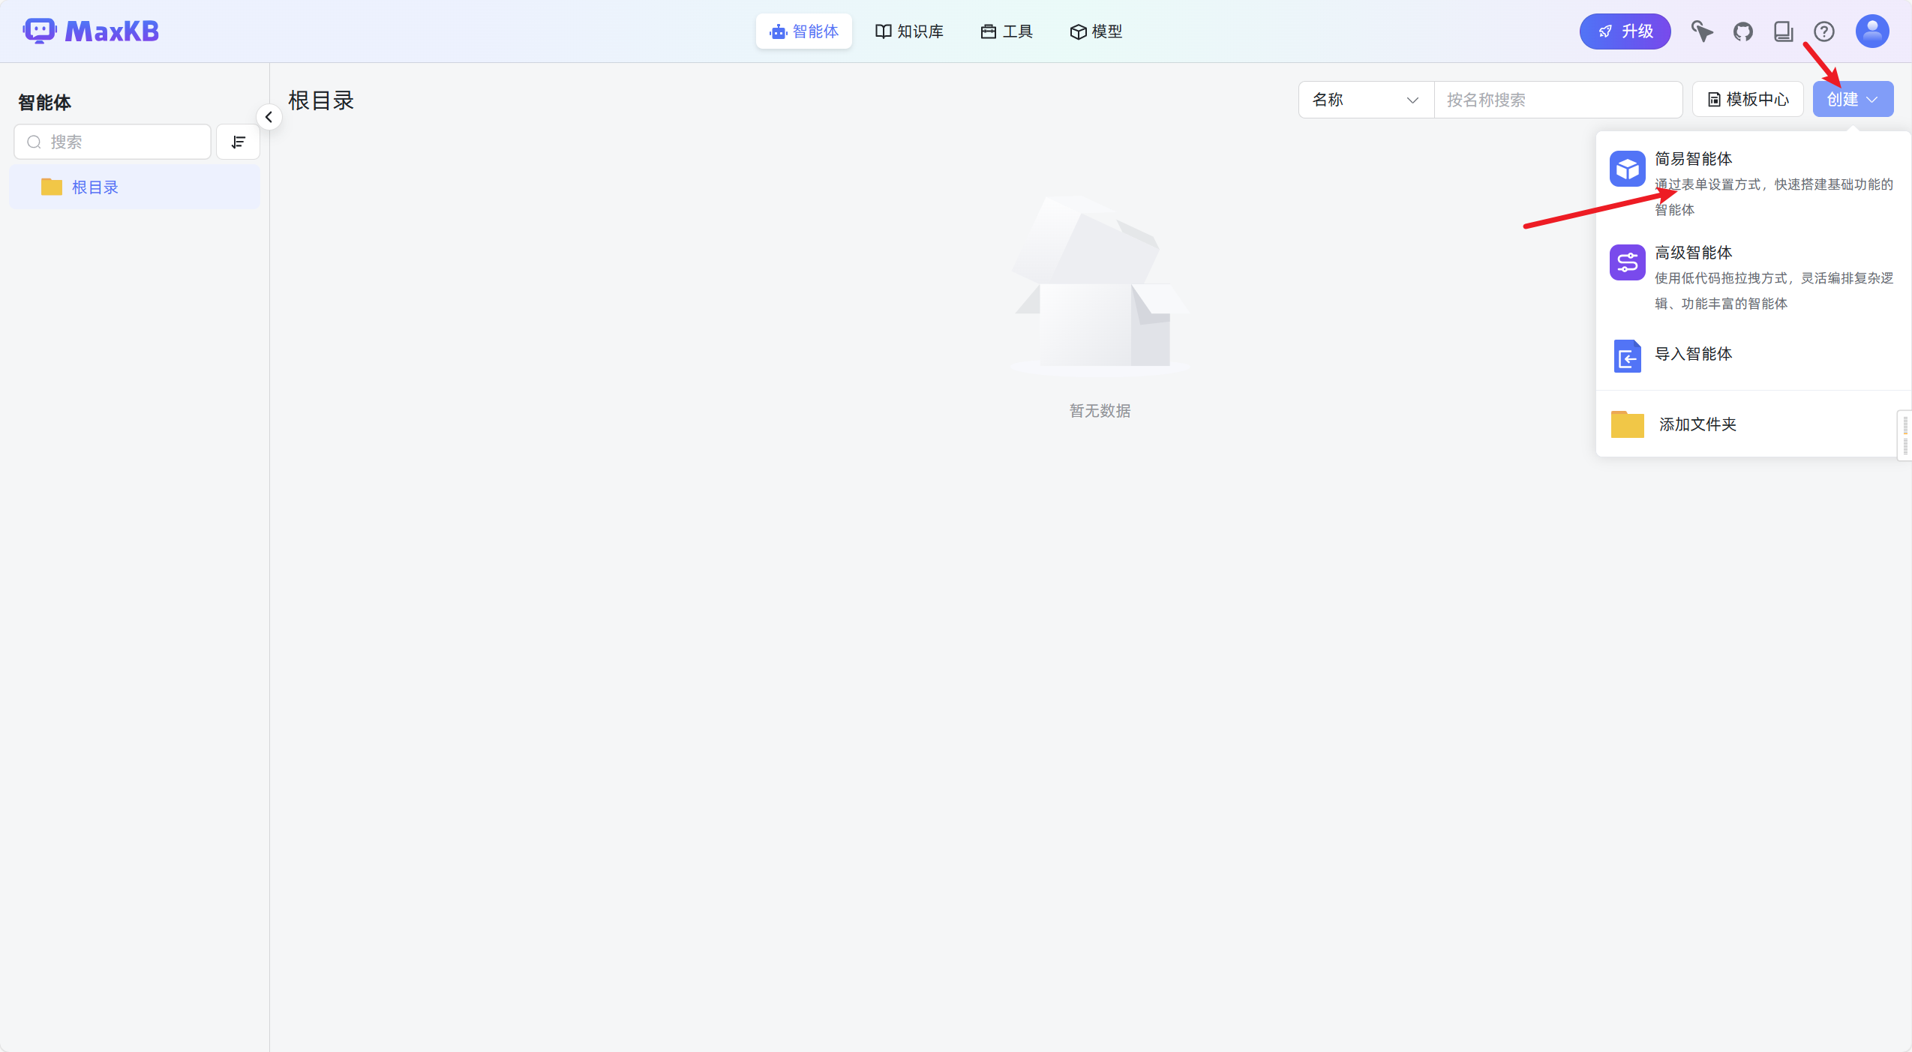Open the help question mark icon
The image size is (1912, 1052).
[1823, 31]
